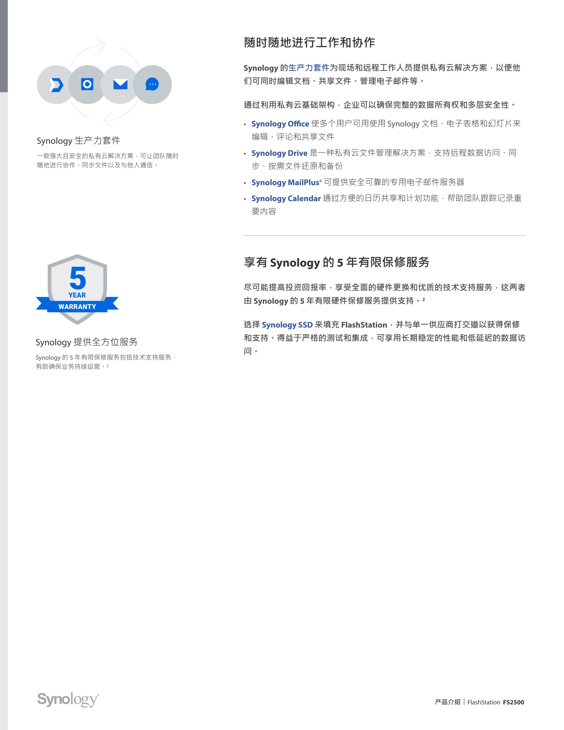Open the Synology Drive link

[x=279, y=153]
